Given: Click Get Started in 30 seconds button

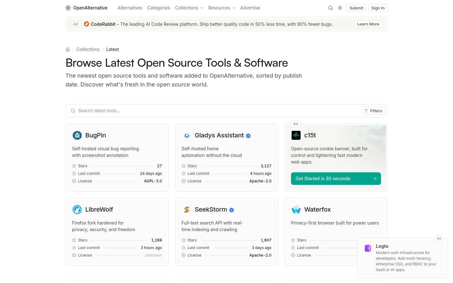Looking at the screenshot, I should click(336, 179).
